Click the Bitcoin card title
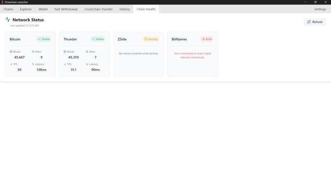 click(15, 39)
